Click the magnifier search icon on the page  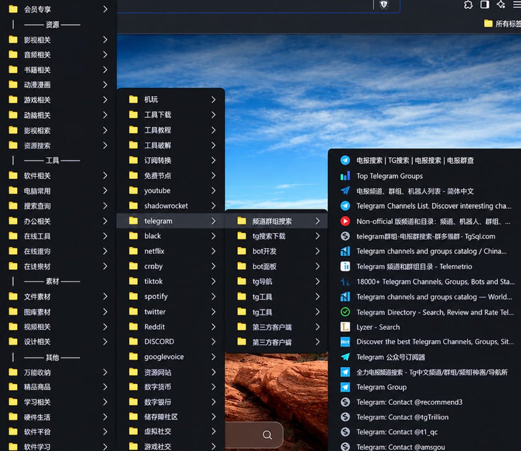click(267, 435)
